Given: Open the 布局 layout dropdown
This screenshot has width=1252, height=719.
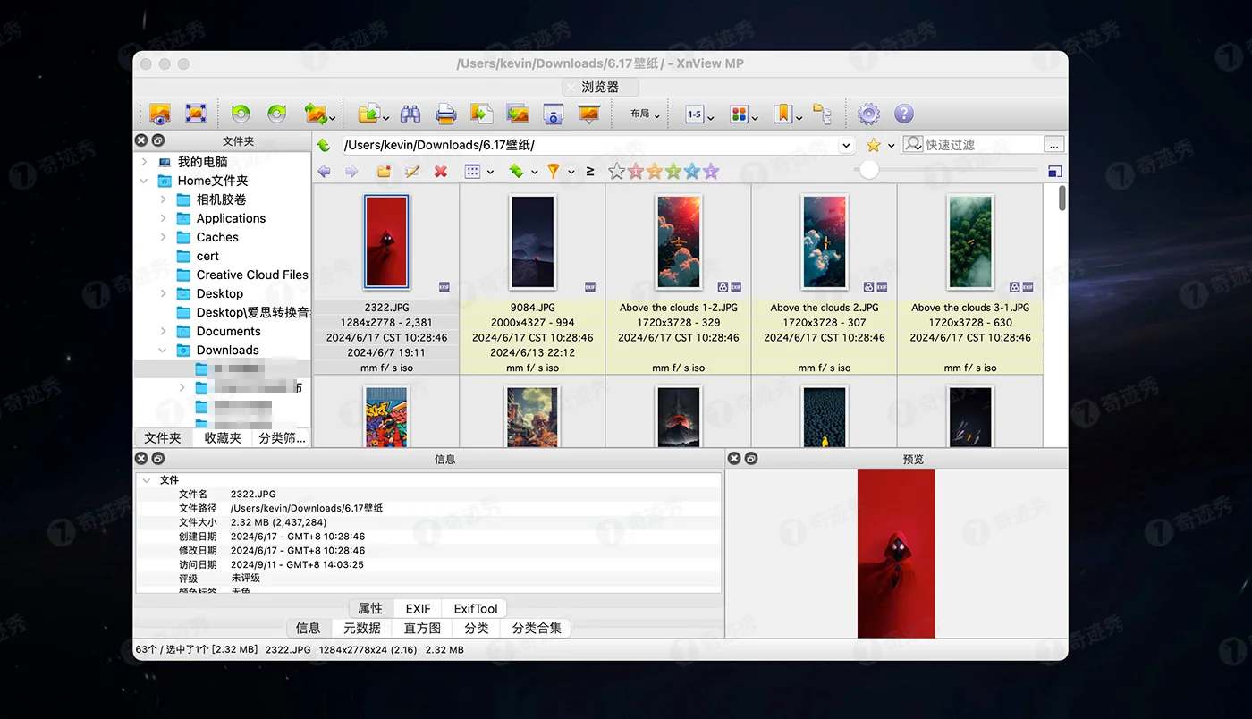Looking at the screenshot, I should coord(640,114).
